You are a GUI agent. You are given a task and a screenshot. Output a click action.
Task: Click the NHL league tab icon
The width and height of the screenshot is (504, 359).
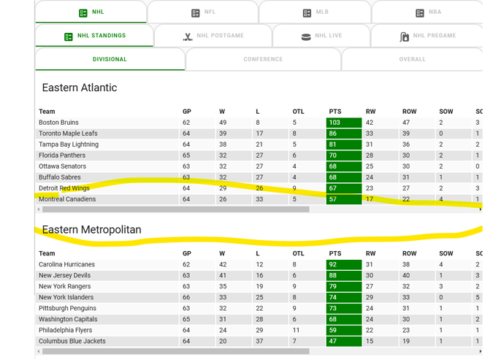coord(83,12)
